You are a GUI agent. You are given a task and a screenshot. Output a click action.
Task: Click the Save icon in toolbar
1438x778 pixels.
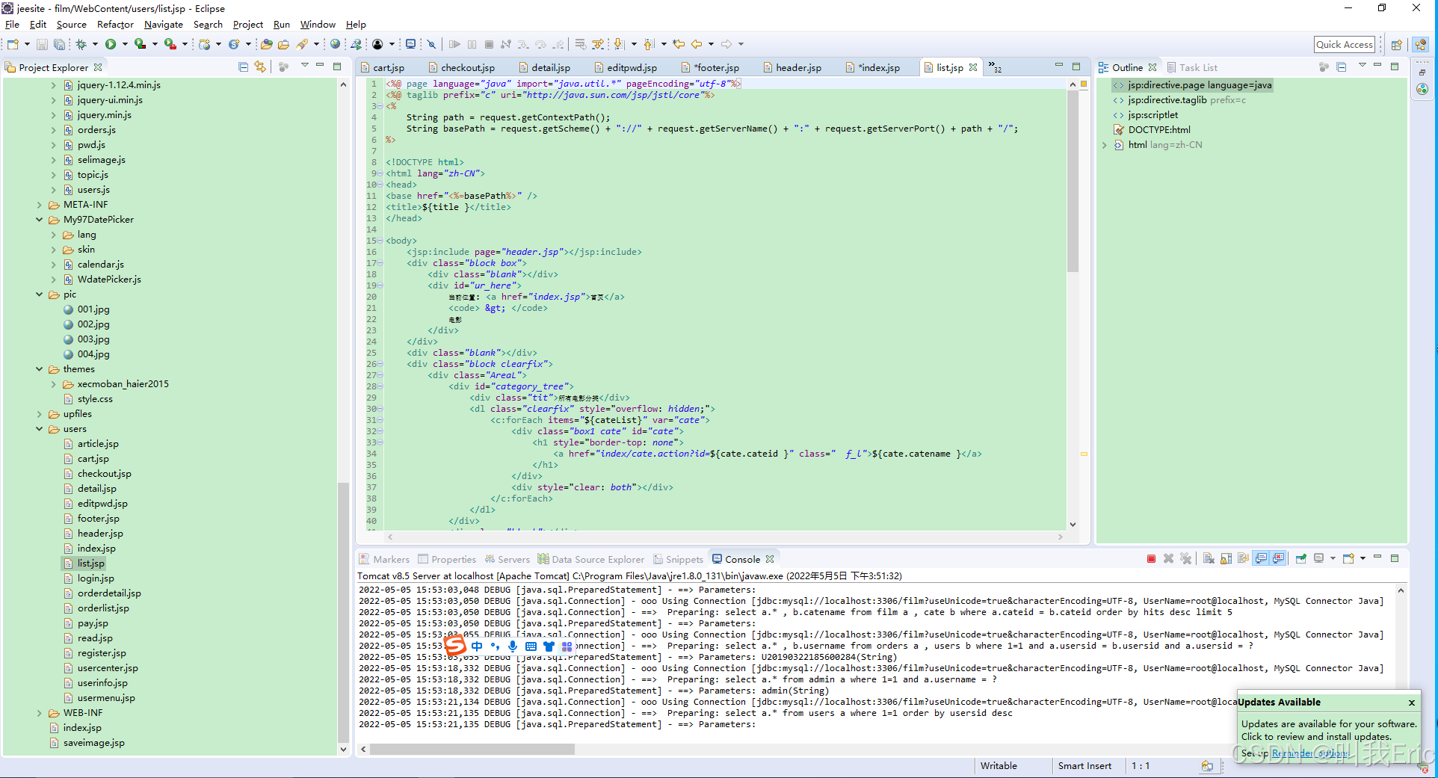42,45
